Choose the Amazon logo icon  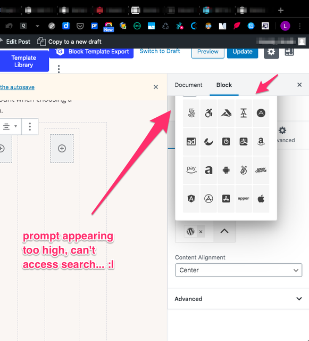tap(261, 142)
